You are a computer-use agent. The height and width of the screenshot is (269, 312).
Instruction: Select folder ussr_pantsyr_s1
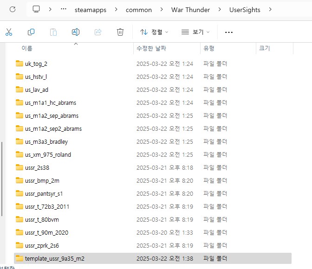point(44,194)
